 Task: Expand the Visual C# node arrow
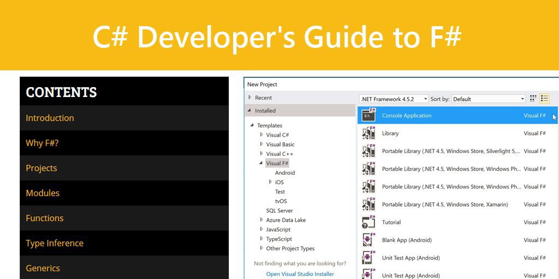coord(261,135)
